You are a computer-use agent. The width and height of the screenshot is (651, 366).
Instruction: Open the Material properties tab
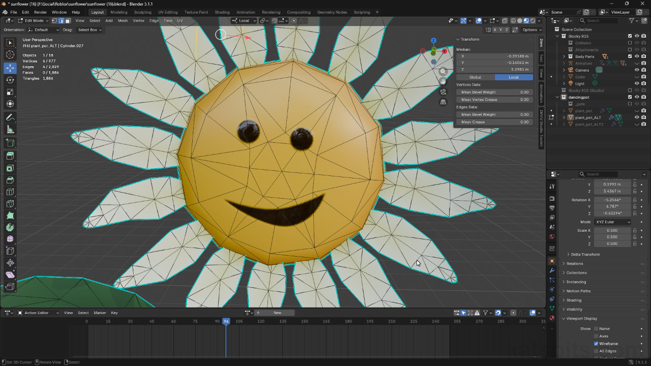552,318
